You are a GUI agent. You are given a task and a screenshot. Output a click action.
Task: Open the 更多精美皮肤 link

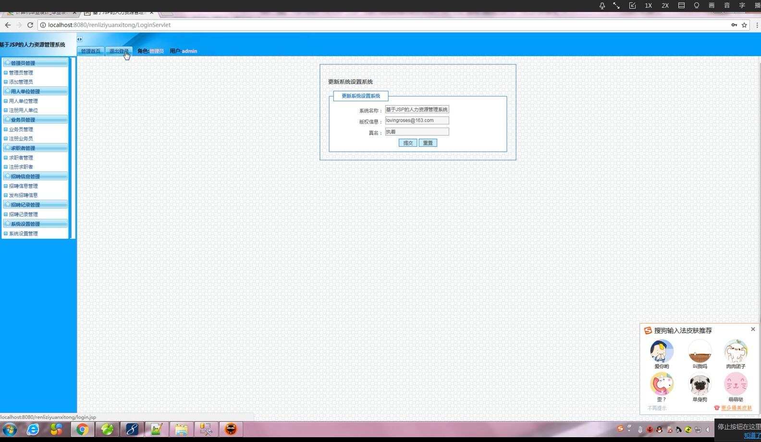pos(736,408)
